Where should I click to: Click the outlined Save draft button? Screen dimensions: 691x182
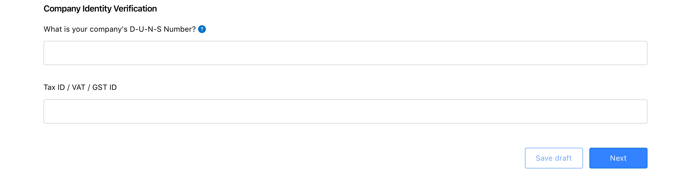click(554, 158)
